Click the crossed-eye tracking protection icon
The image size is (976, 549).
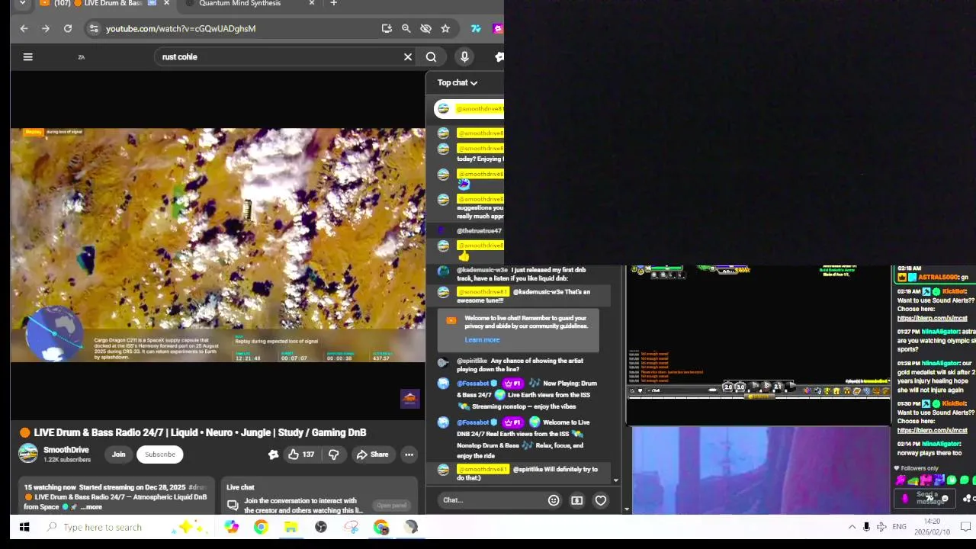click(425, 28)
